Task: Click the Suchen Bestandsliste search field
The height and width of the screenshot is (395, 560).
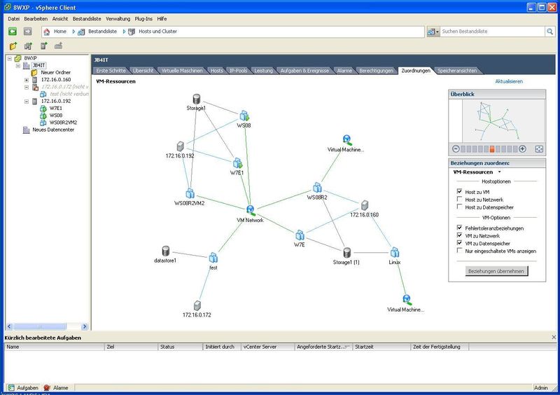Action: [492, 32]
